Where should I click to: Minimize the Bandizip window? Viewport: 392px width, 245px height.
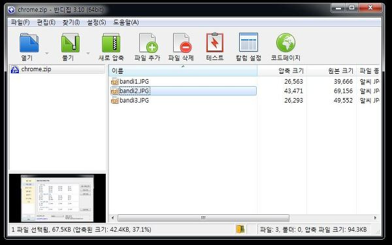(338, 8)
